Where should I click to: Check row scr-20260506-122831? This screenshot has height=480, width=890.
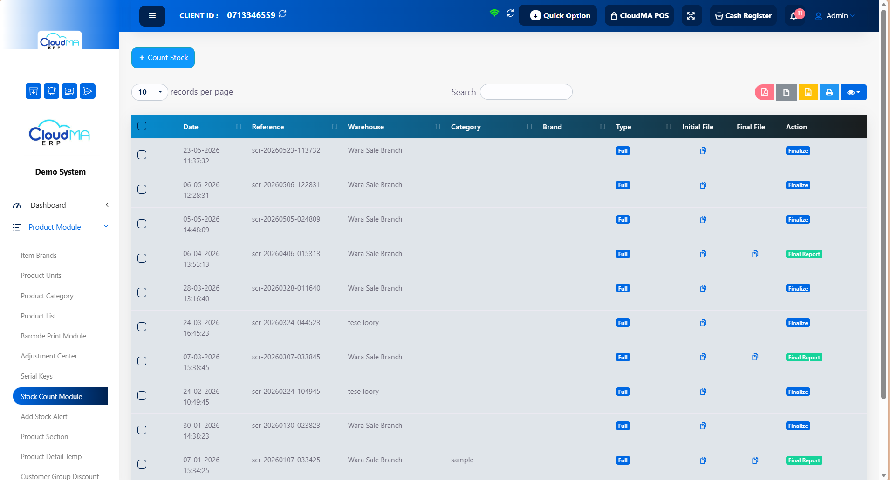coord(142,189)
